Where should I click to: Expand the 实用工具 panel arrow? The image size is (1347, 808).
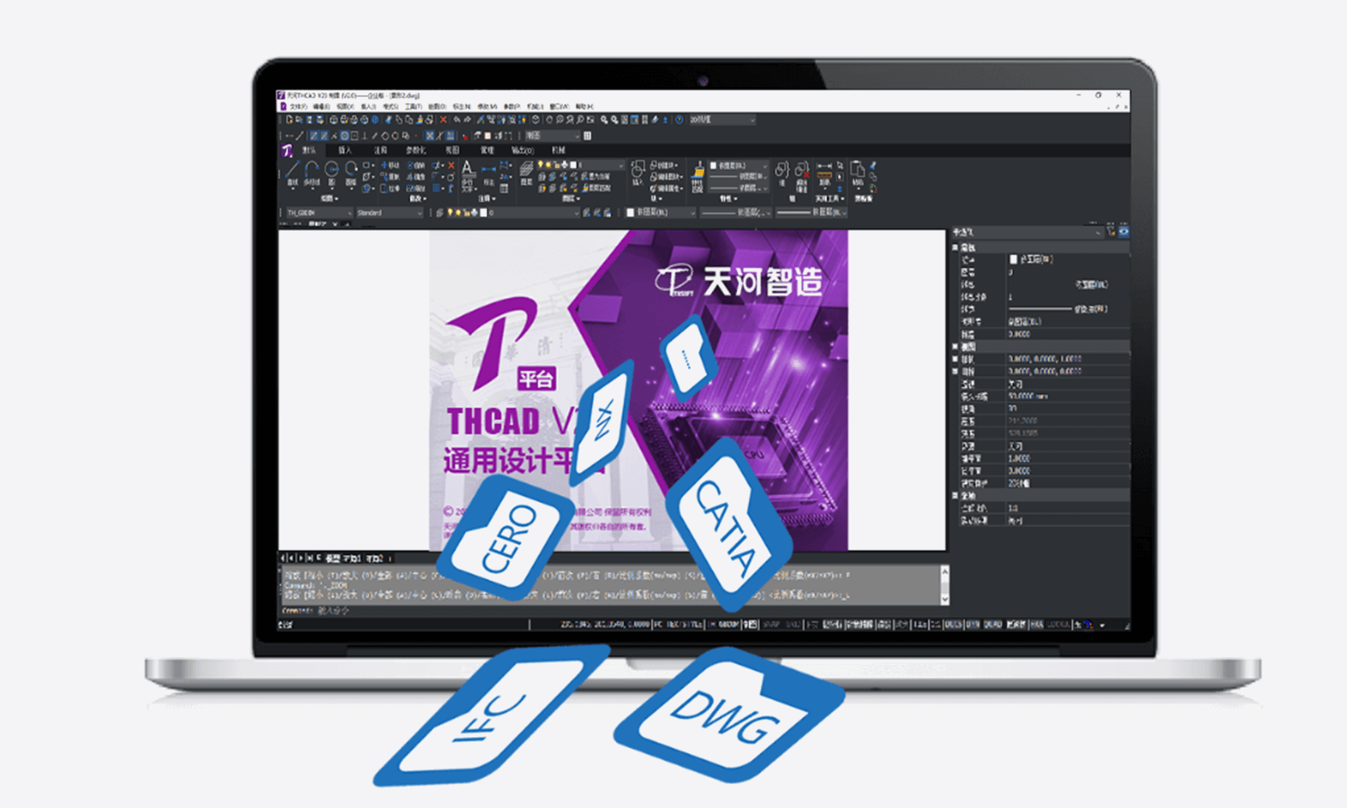pyautogui.click(x=842, y=198)
